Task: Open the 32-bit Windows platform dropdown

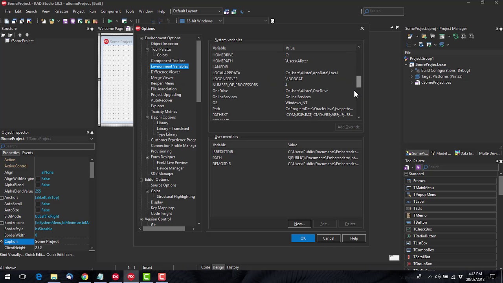Action: [x=220, y=21]
